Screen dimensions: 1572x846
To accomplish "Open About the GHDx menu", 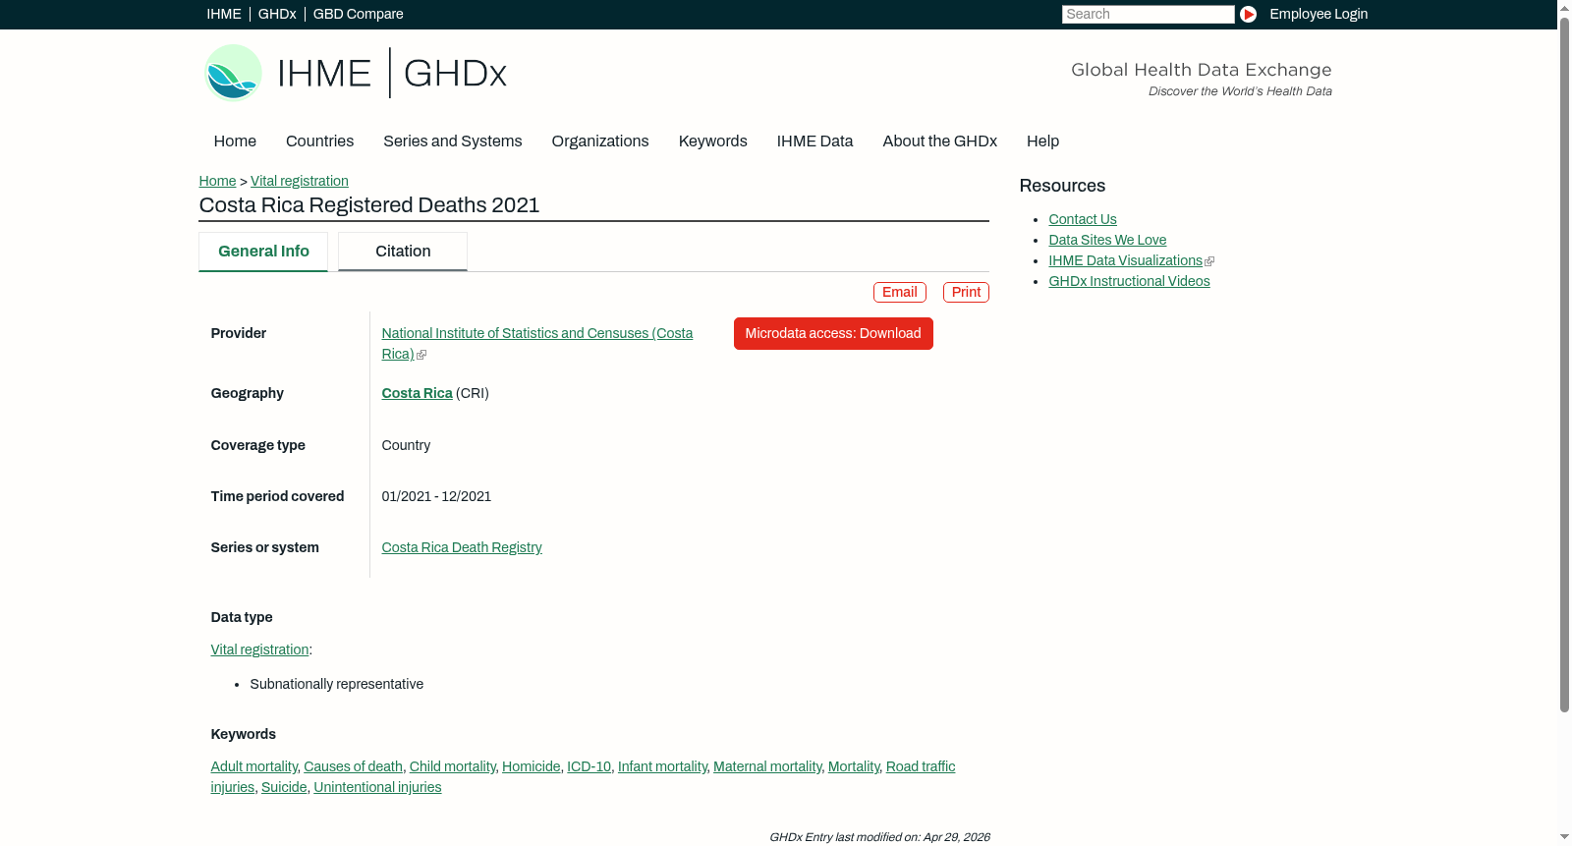I will [940, 141].
